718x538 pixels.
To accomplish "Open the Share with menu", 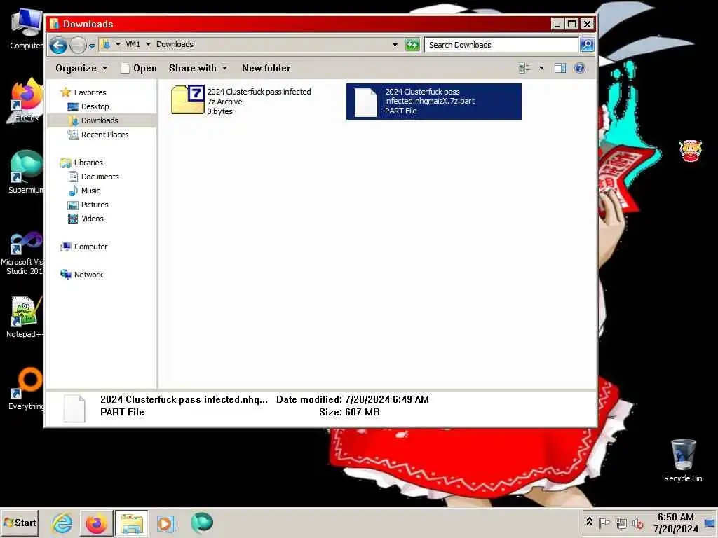I will coord(198,68).
